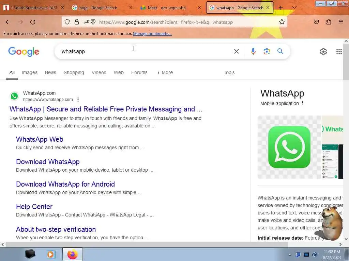
Task: Open the Download WhatsApp sitelink
Action: coord(48,162)
